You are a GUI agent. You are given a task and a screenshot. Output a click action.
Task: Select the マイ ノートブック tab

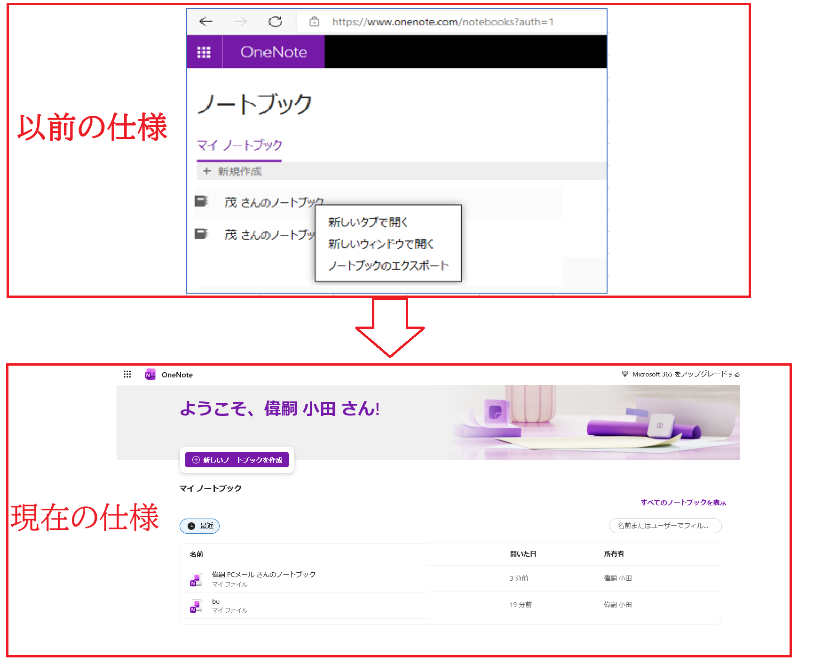tap(239, 145)
